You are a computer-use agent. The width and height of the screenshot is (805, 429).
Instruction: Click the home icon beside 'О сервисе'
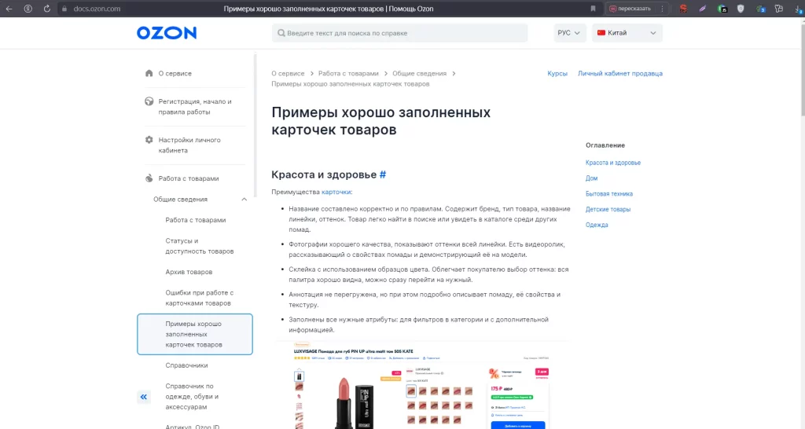point(149,73)
